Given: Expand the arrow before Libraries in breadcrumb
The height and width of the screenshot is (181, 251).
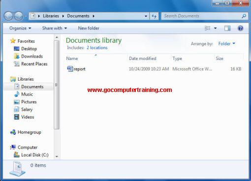Looking at the screenshot, I should click(x=39, y=16).
